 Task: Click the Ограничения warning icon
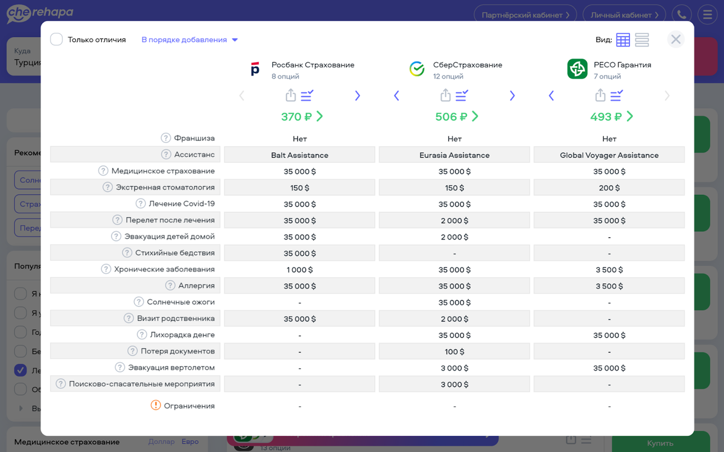click(x=156, y=406)
